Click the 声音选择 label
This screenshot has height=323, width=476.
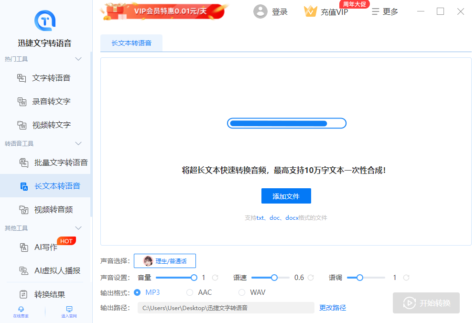pyautogui.click(x=115, y=261)
